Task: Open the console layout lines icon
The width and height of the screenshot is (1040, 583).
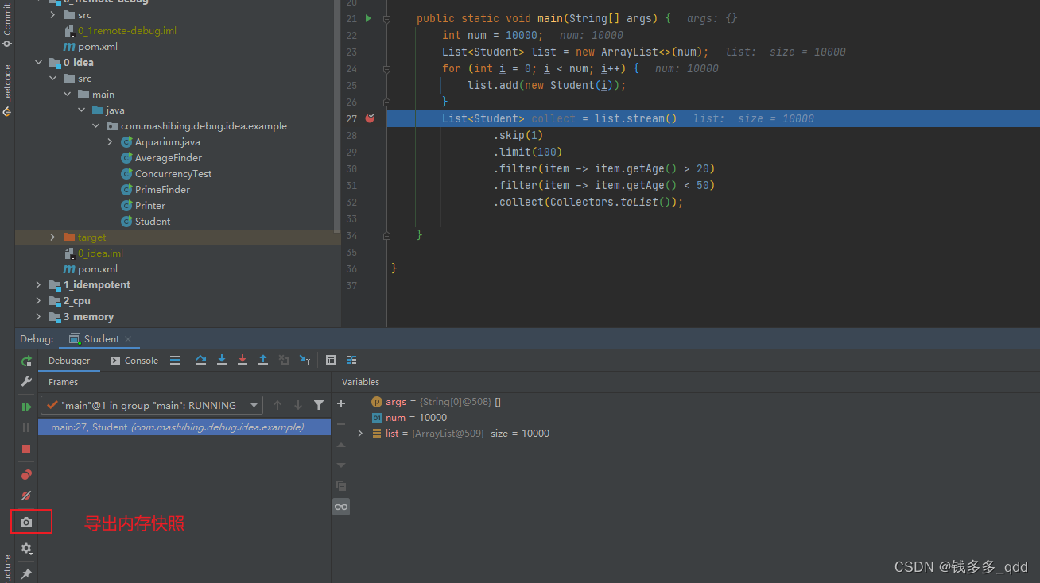Action: (x=175, y=360)
